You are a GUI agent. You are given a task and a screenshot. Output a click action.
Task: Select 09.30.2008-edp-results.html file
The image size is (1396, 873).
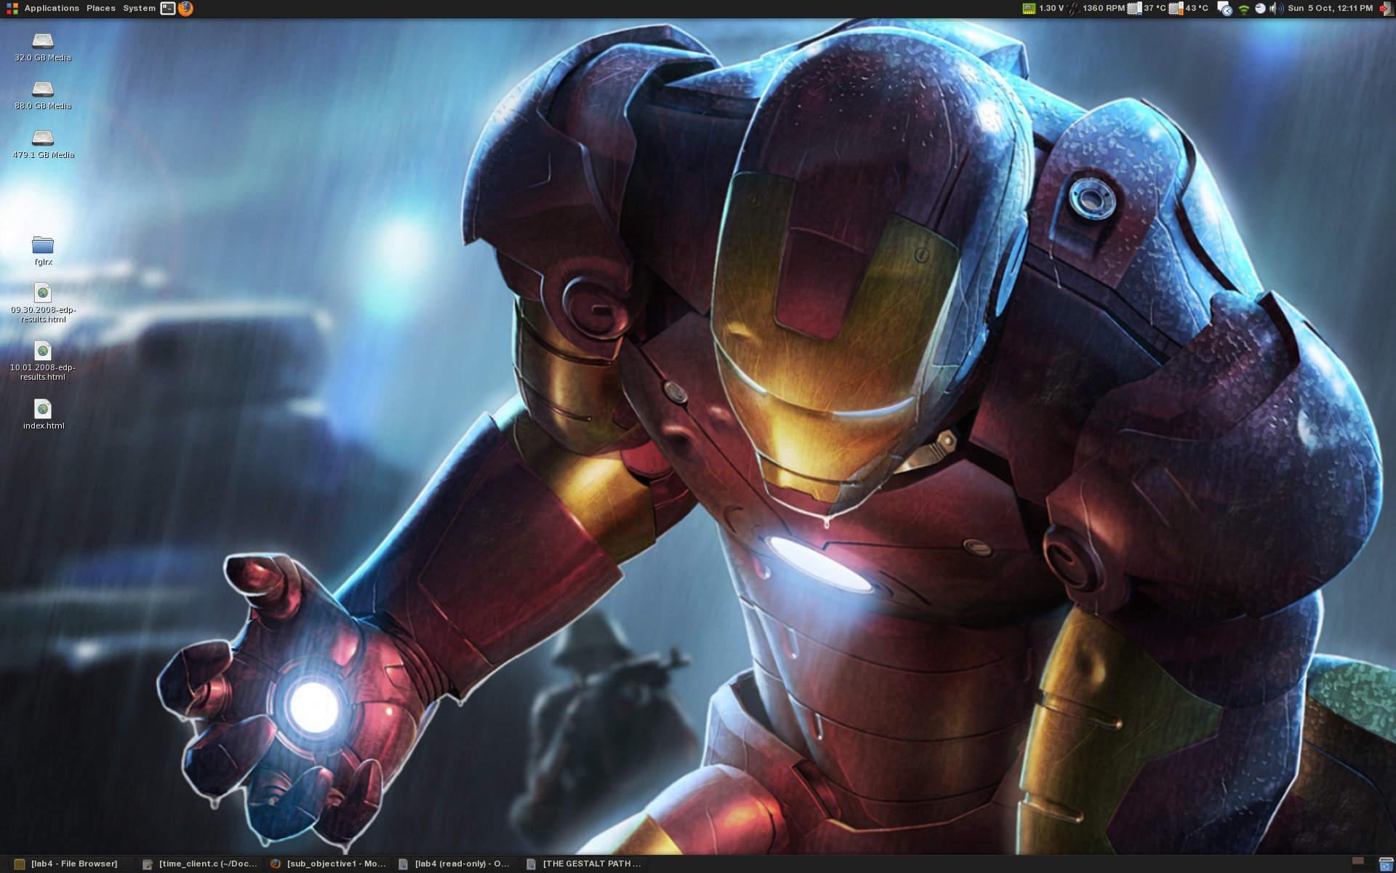(43, 294)
